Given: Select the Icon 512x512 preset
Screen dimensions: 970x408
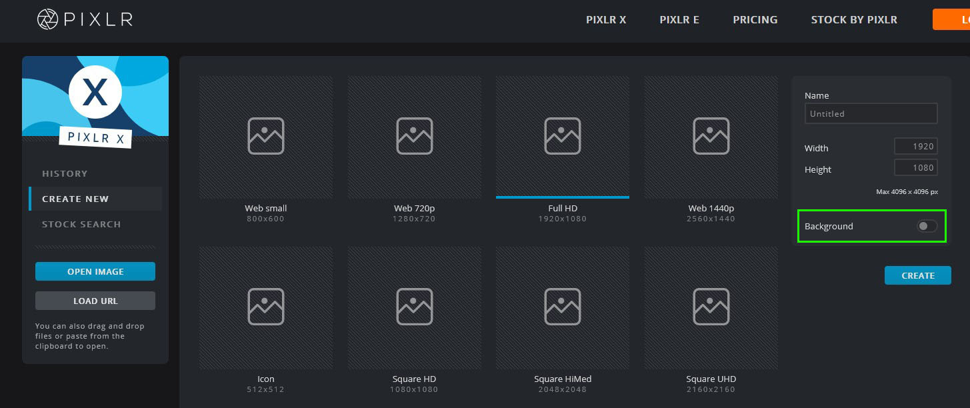Looking at the screenshot, I should (265, 307).
